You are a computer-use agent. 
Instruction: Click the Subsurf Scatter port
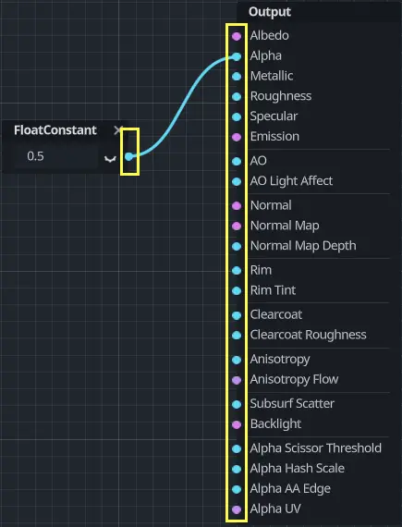(237, 404)
